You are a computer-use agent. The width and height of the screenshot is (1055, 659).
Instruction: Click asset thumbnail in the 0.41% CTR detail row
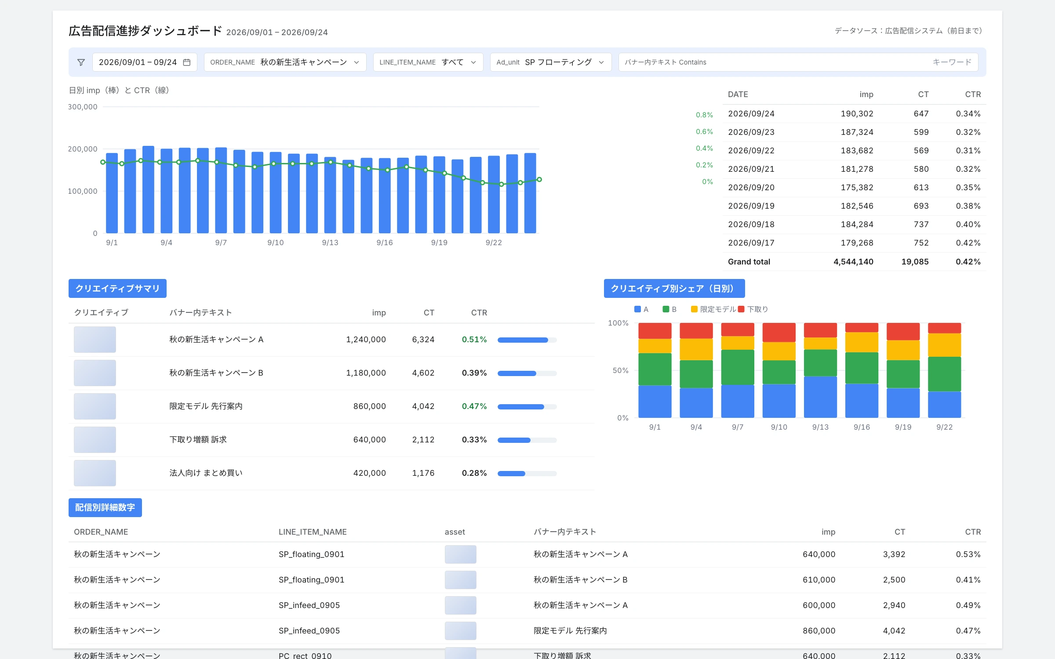460,580
